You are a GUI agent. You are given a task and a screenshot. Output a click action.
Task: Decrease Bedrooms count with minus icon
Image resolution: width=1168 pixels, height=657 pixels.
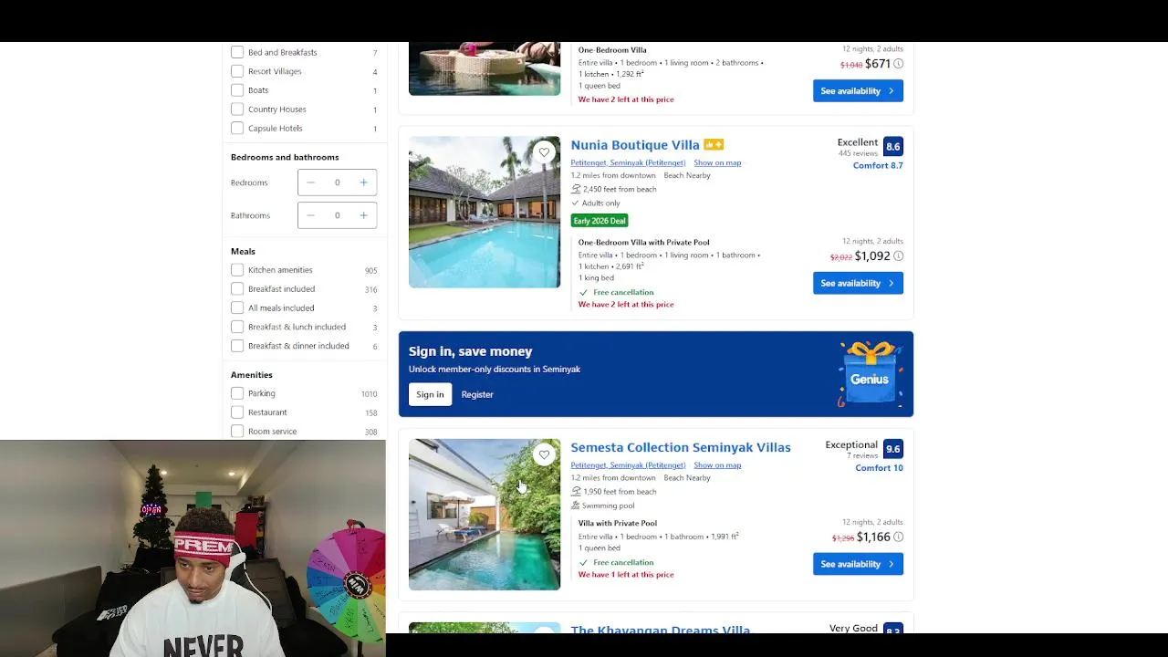pyautogui.click(x=310, y=182)
